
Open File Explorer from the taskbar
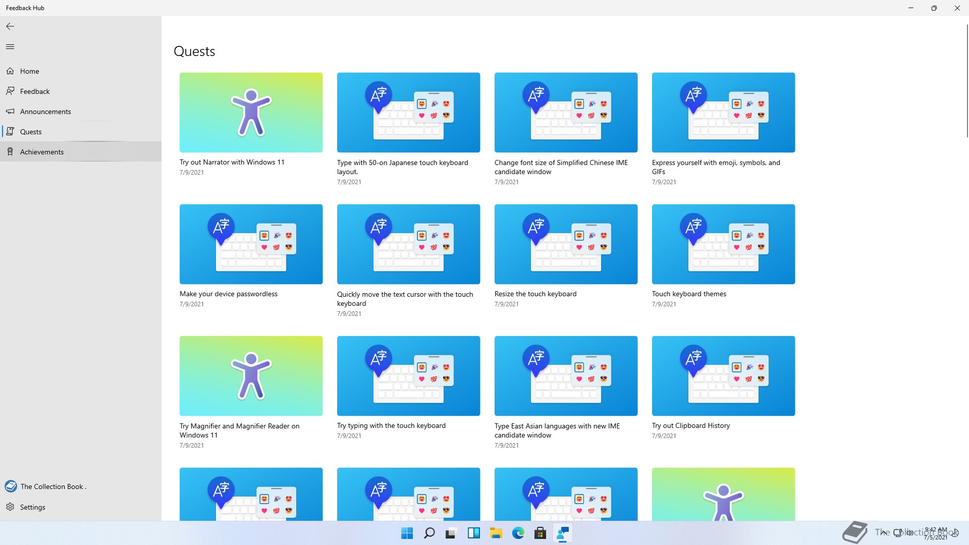[496, 533]
